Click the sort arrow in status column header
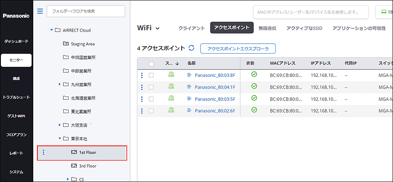393x182 pixels. (x=177, y=64)
